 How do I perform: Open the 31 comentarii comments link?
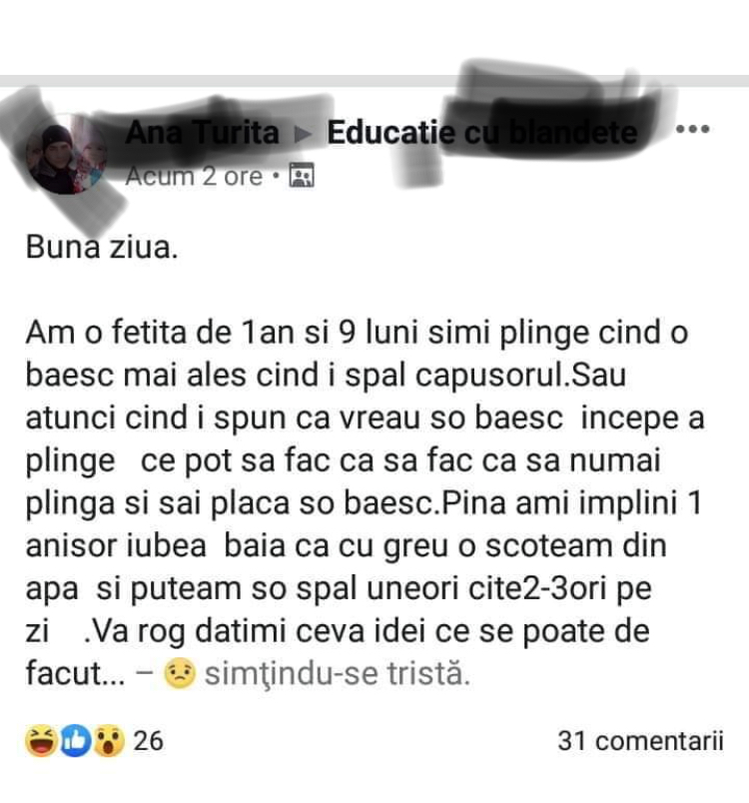coord(640,741)
